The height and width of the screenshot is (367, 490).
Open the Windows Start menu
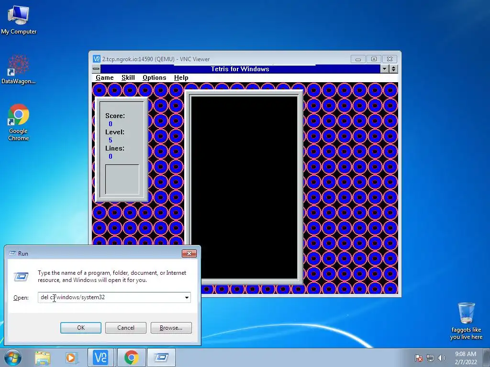[12, 357]
